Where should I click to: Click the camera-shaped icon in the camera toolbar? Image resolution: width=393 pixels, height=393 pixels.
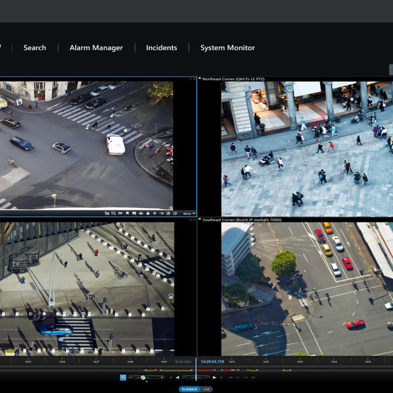pyautogui.click(x=120, y=213)
